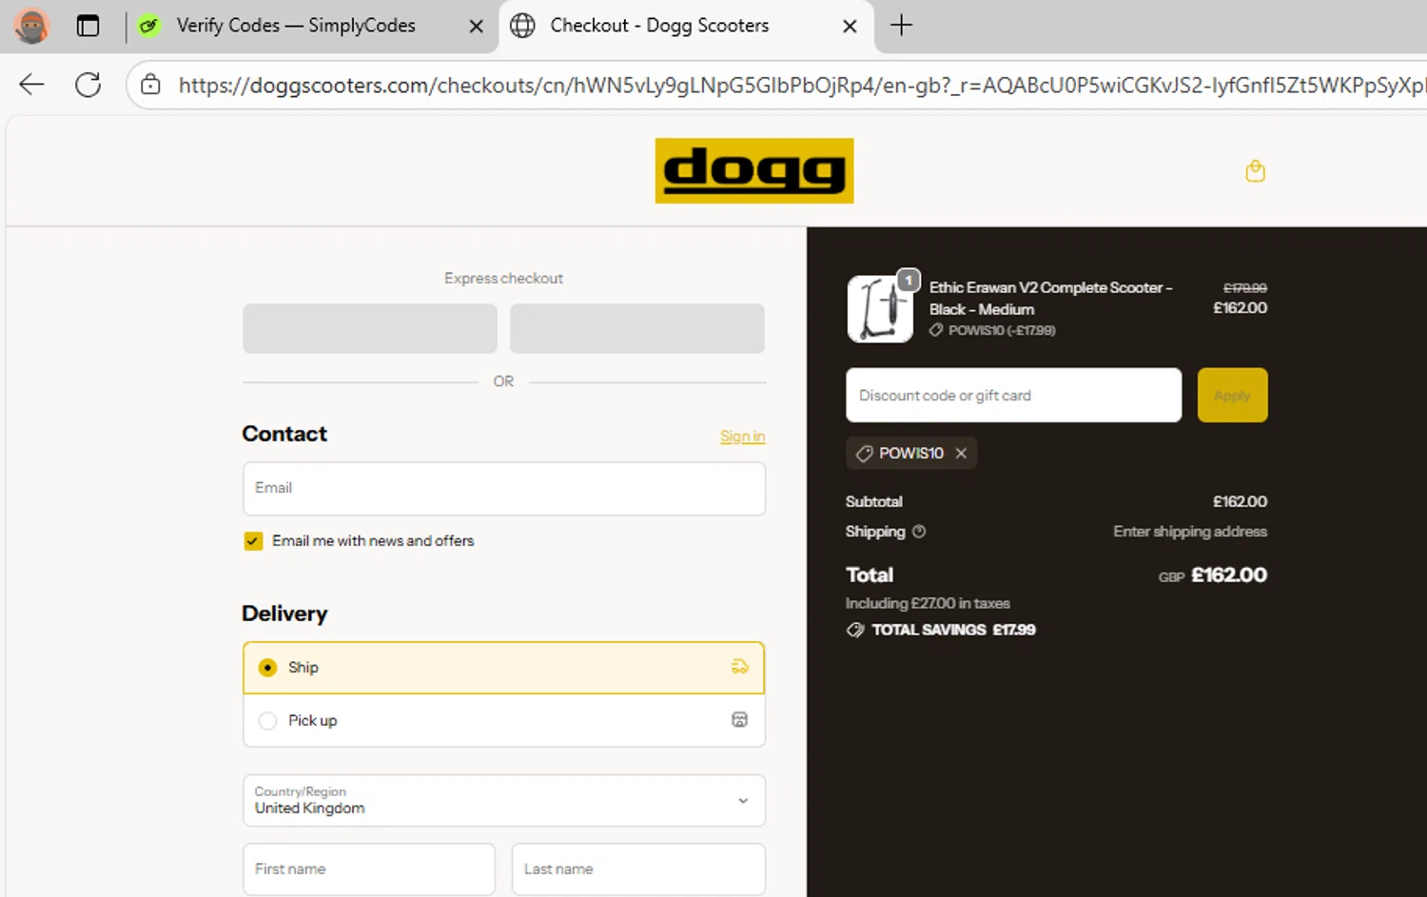Click the Enter shipping address text
The height and width of the screenshot is (897, 1427).
click(x=1190, y=532)
